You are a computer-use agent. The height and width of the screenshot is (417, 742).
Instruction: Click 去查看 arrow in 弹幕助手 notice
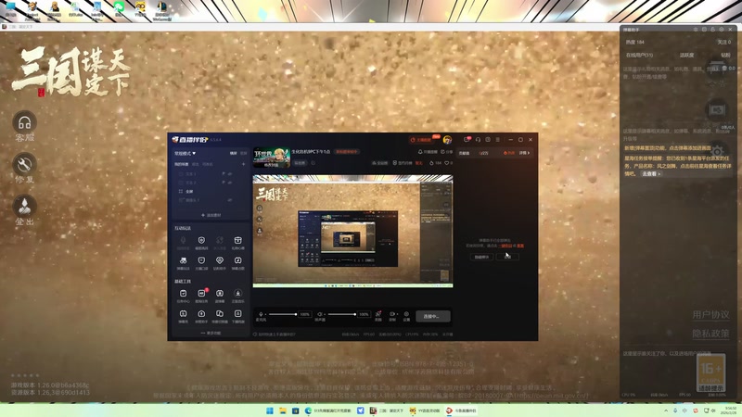(x=652, y=173)
